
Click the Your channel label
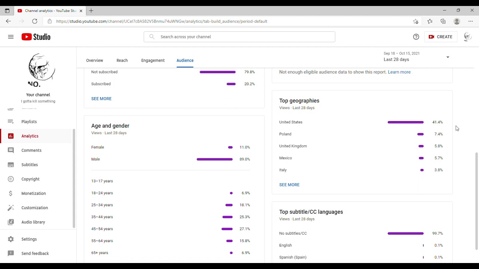point(38,95)
